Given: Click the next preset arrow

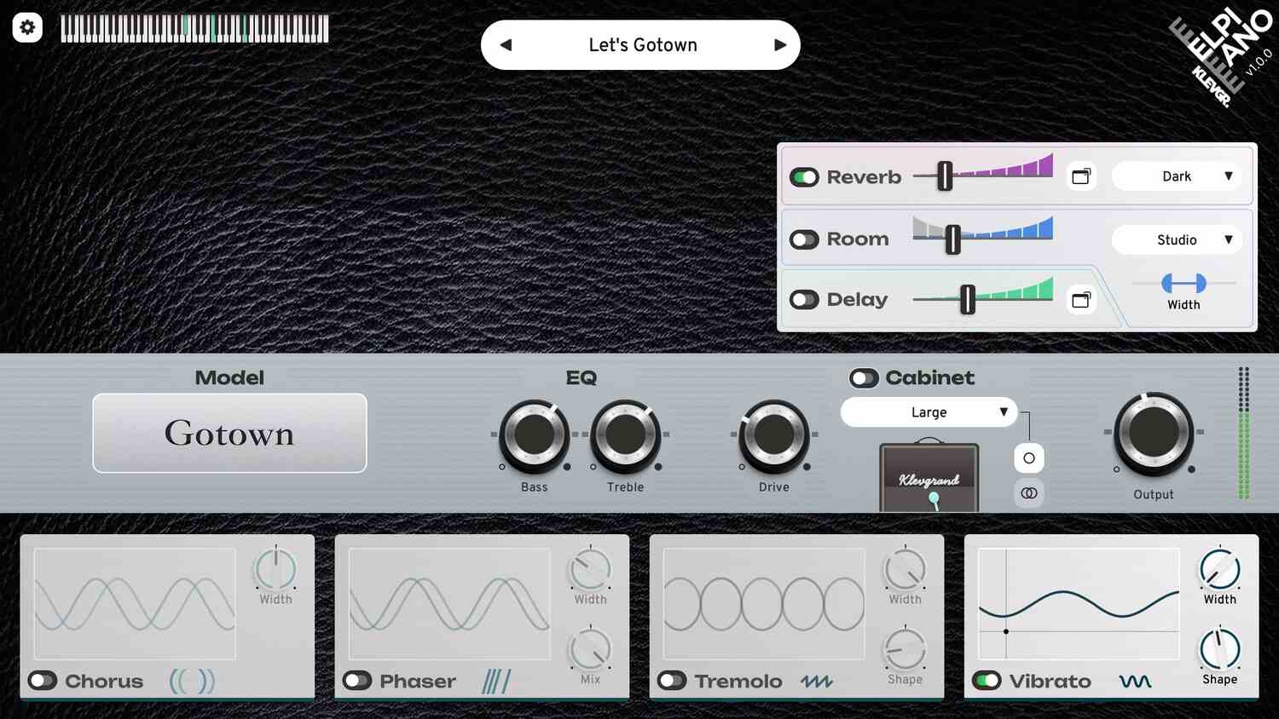Looking at the screenshot, I should pos(779,45).
